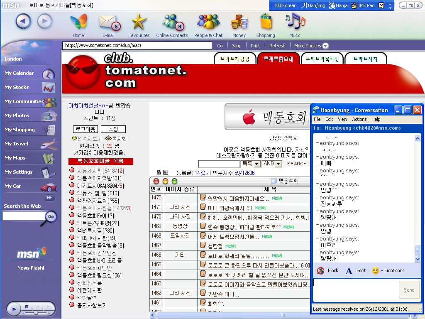The width and height of the screenshot is (425, 319).
Task: Click the 로그아웃 button
Action: pos(85,129)
